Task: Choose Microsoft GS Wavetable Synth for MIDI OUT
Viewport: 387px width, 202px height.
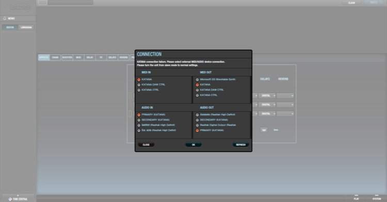Action: 216,79
